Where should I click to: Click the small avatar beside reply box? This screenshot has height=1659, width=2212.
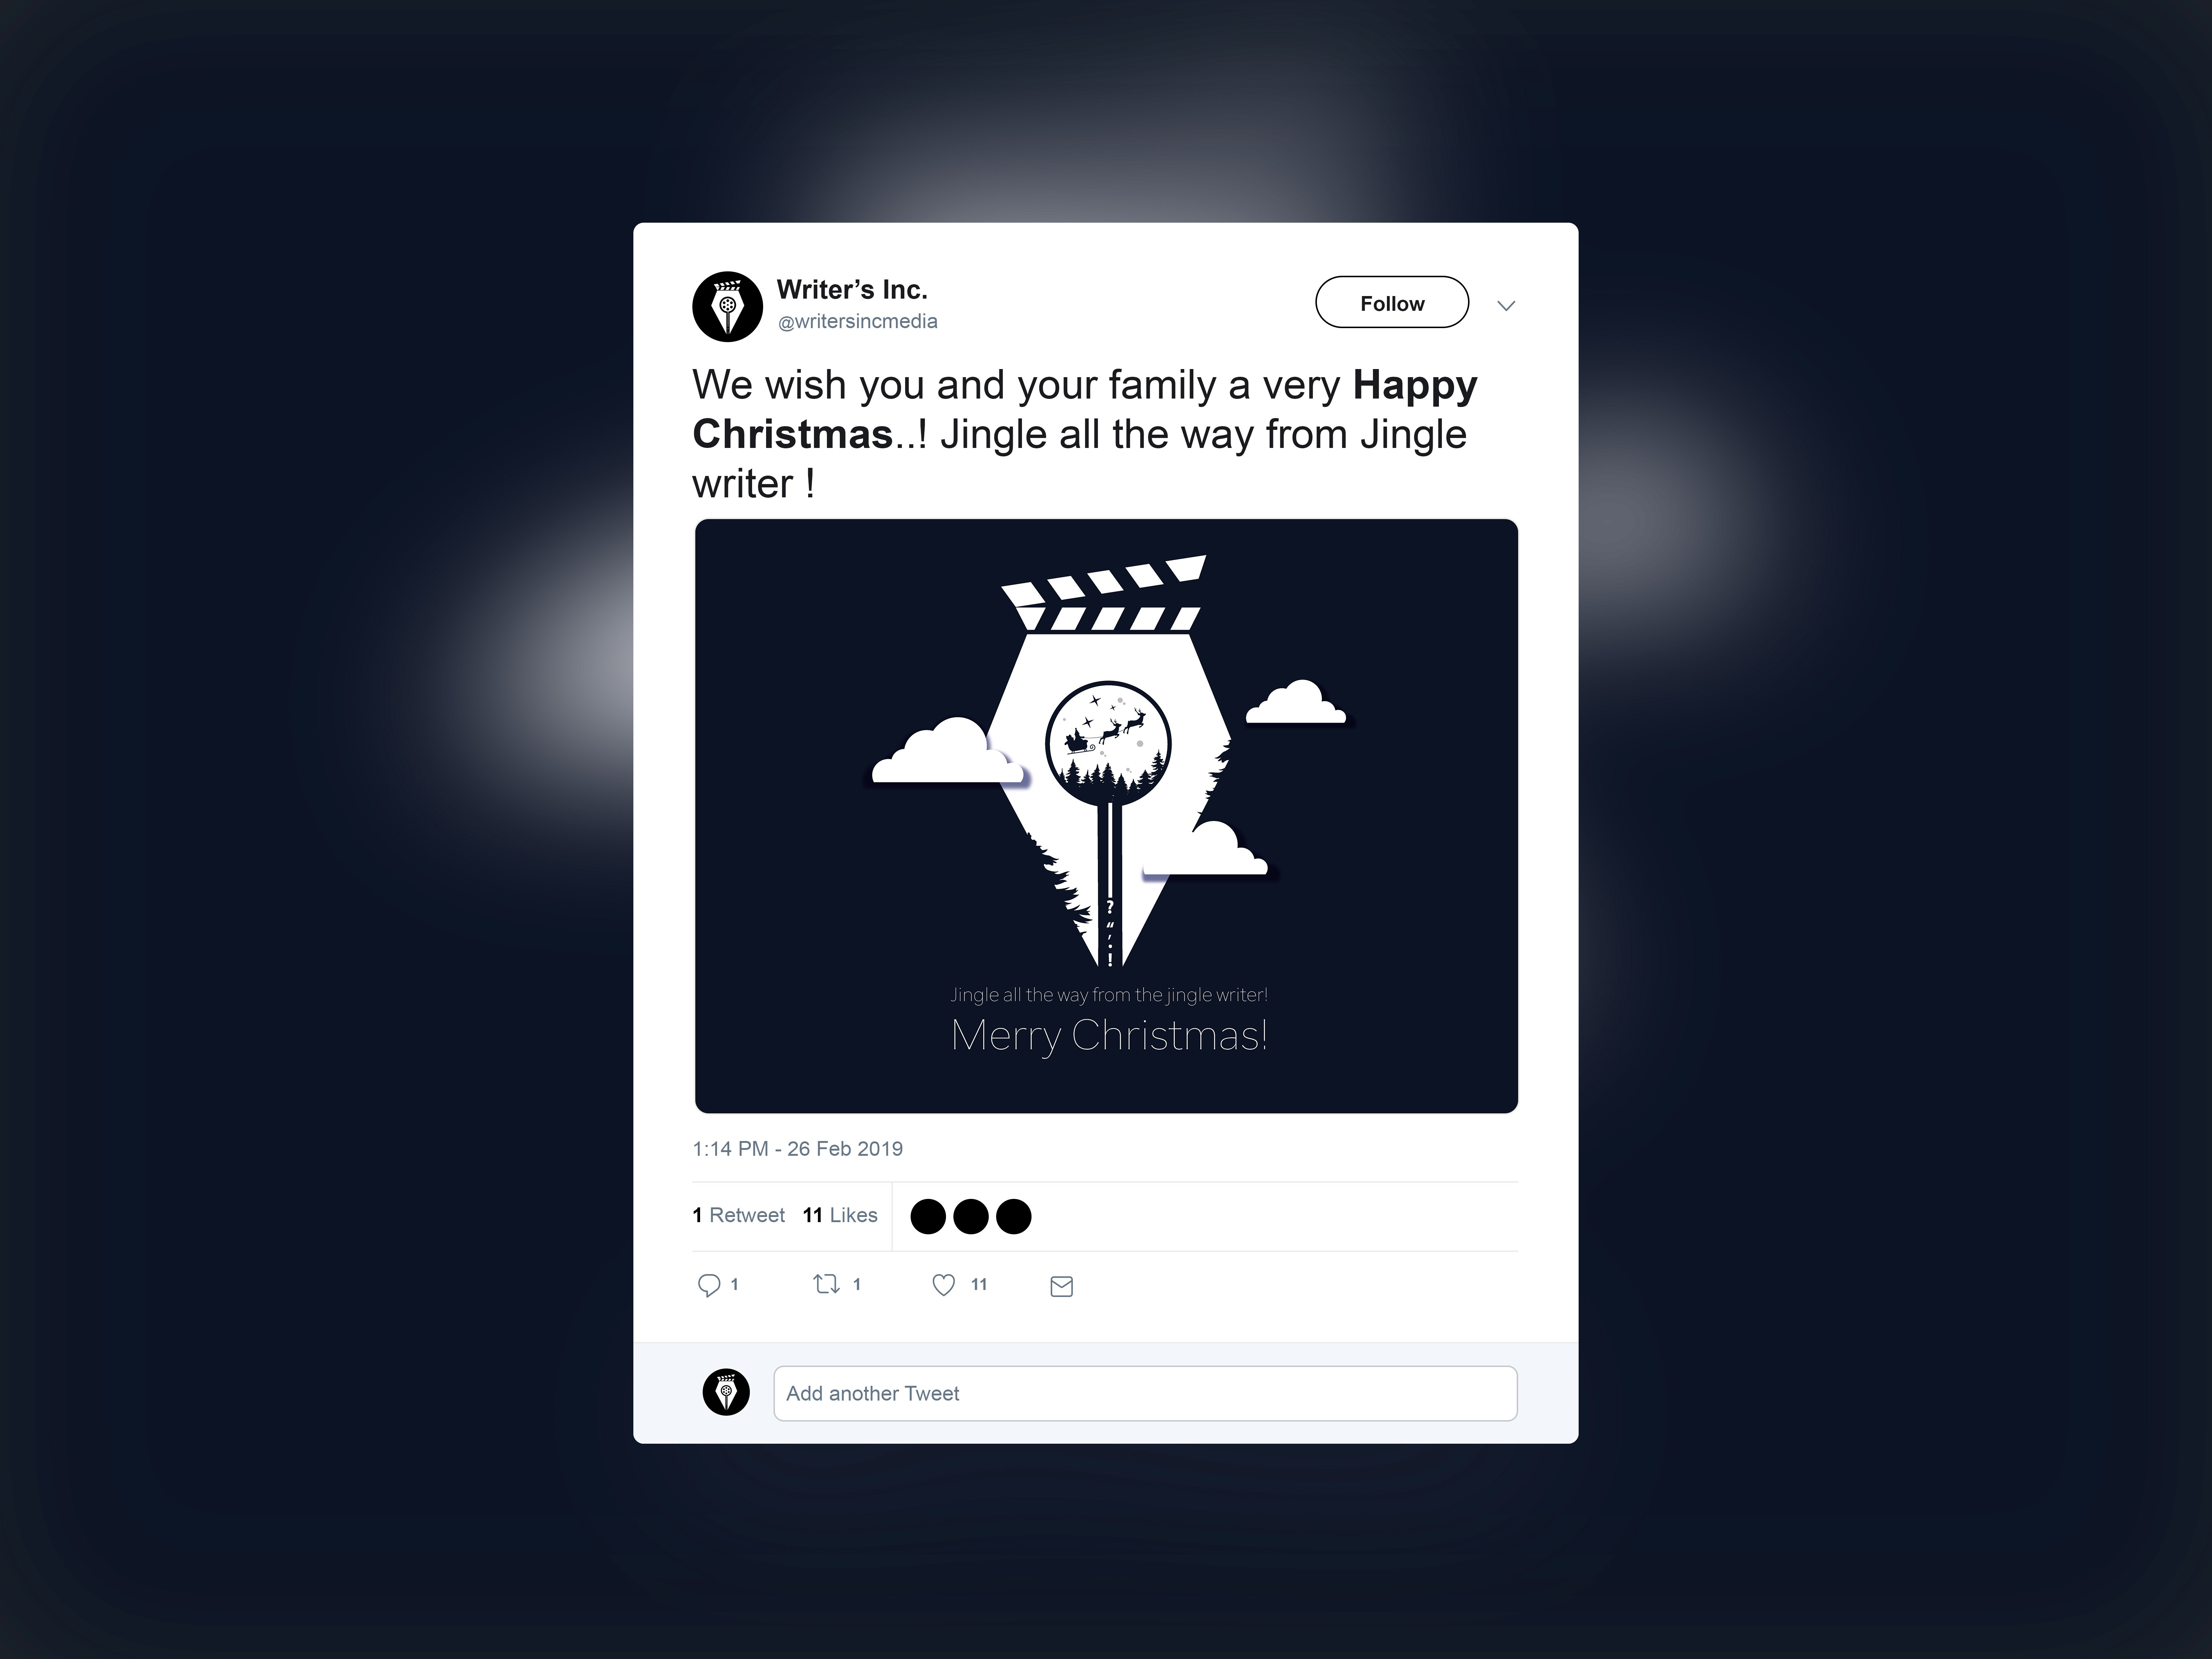[x=726, y=1392]
